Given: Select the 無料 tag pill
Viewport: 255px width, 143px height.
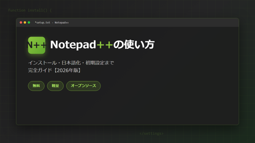Looking at the screenshot, I should [36, 86].
